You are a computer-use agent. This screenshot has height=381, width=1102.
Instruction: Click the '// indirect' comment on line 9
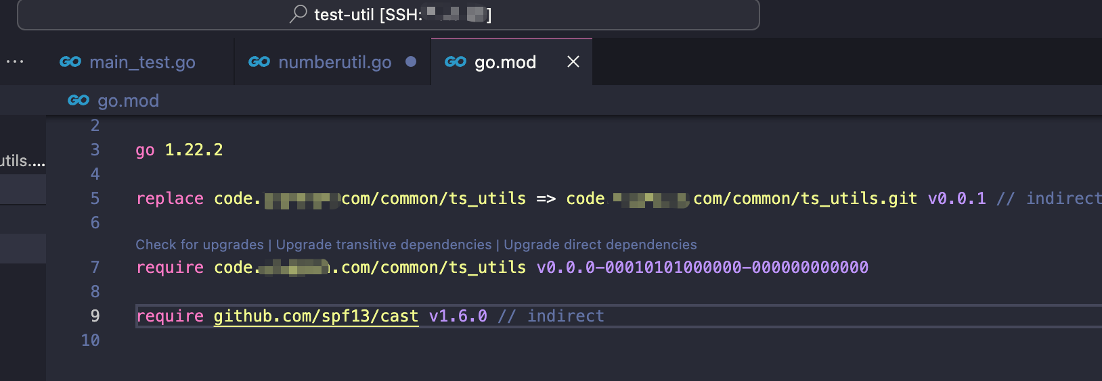tap(551, 316)
